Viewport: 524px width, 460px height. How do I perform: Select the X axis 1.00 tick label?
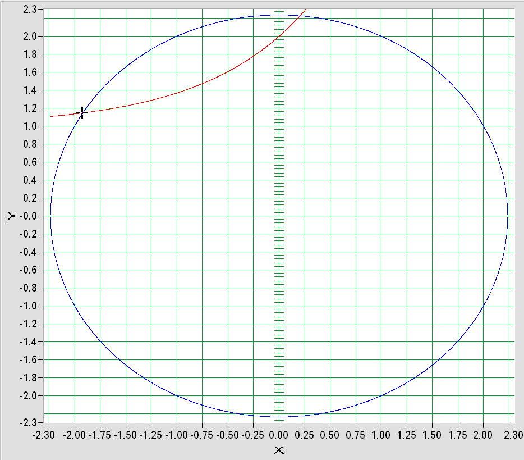[x=381, y=435]
